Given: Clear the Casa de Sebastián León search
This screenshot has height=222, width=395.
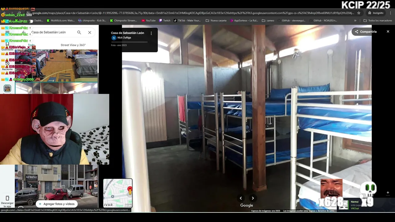Looking at the screenshot, I should pyautogui.click(x=89, y=32).
